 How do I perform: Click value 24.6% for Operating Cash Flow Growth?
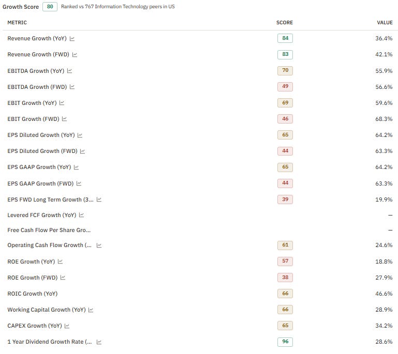(384, 245)
